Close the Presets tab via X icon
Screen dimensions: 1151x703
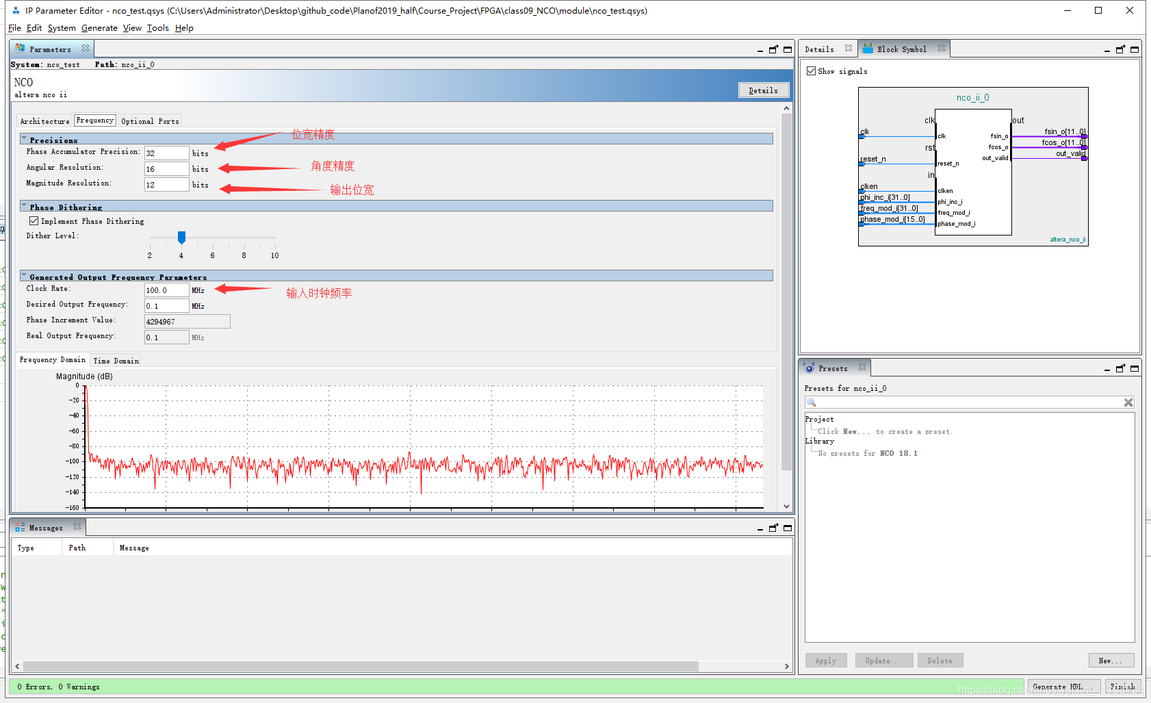pos(862,367)
